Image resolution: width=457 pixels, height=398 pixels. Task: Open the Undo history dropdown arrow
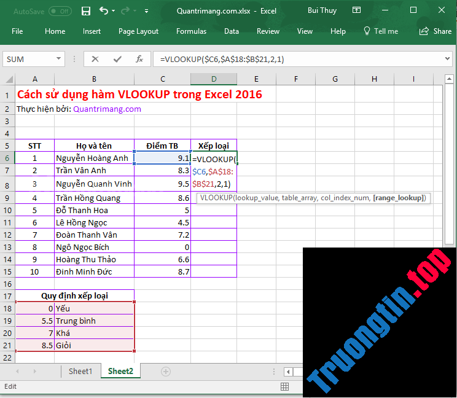[114, 11]
